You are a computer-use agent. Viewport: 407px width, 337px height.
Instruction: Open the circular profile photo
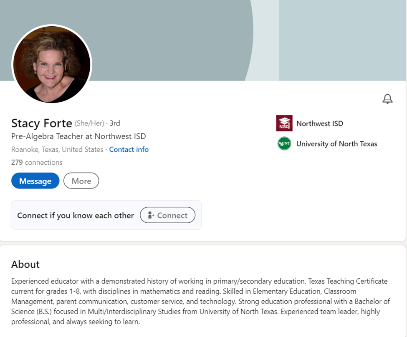click(x=52, y=64)
